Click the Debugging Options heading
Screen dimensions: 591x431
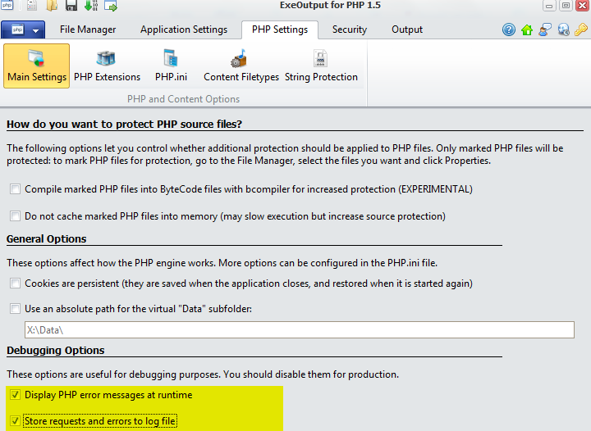tap(56, 350)
